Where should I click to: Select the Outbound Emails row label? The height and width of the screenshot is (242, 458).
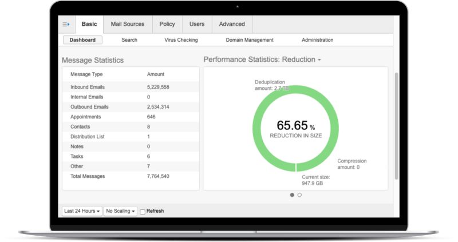point(89,107)
